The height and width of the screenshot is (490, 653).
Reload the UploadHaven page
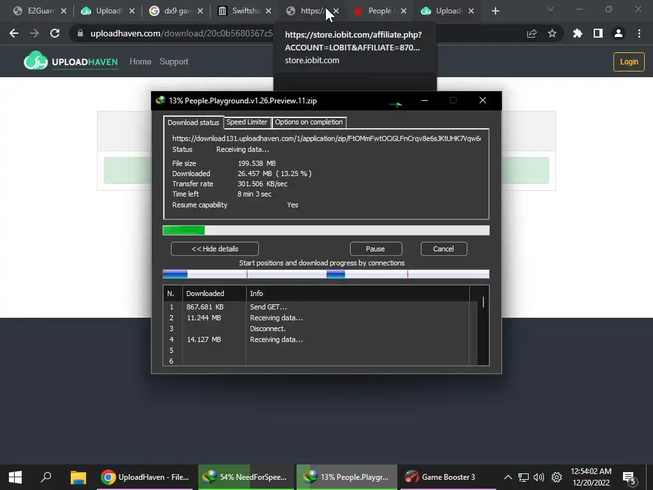point(55,33)
